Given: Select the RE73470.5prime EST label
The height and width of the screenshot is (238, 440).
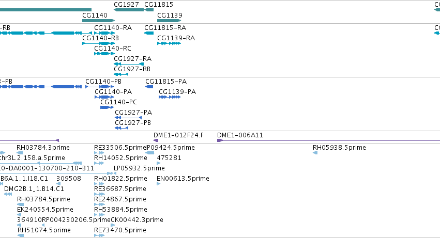Looking at the screenshot, I should point(120,230).
